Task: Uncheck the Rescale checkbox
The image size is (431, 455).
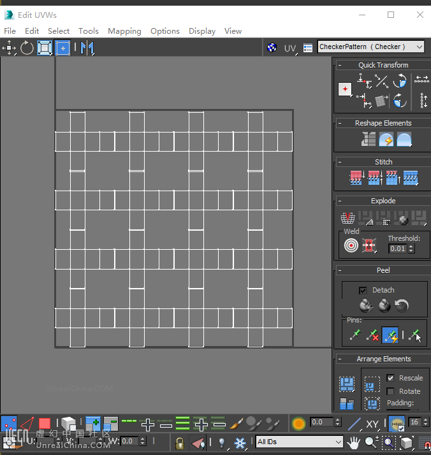Action: coord(390,378)
